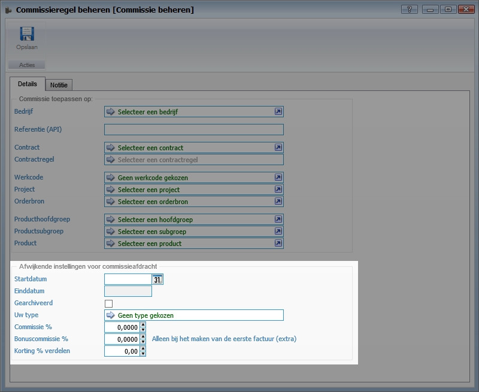Toggle the Gearchiveerd checkbox

108,303
